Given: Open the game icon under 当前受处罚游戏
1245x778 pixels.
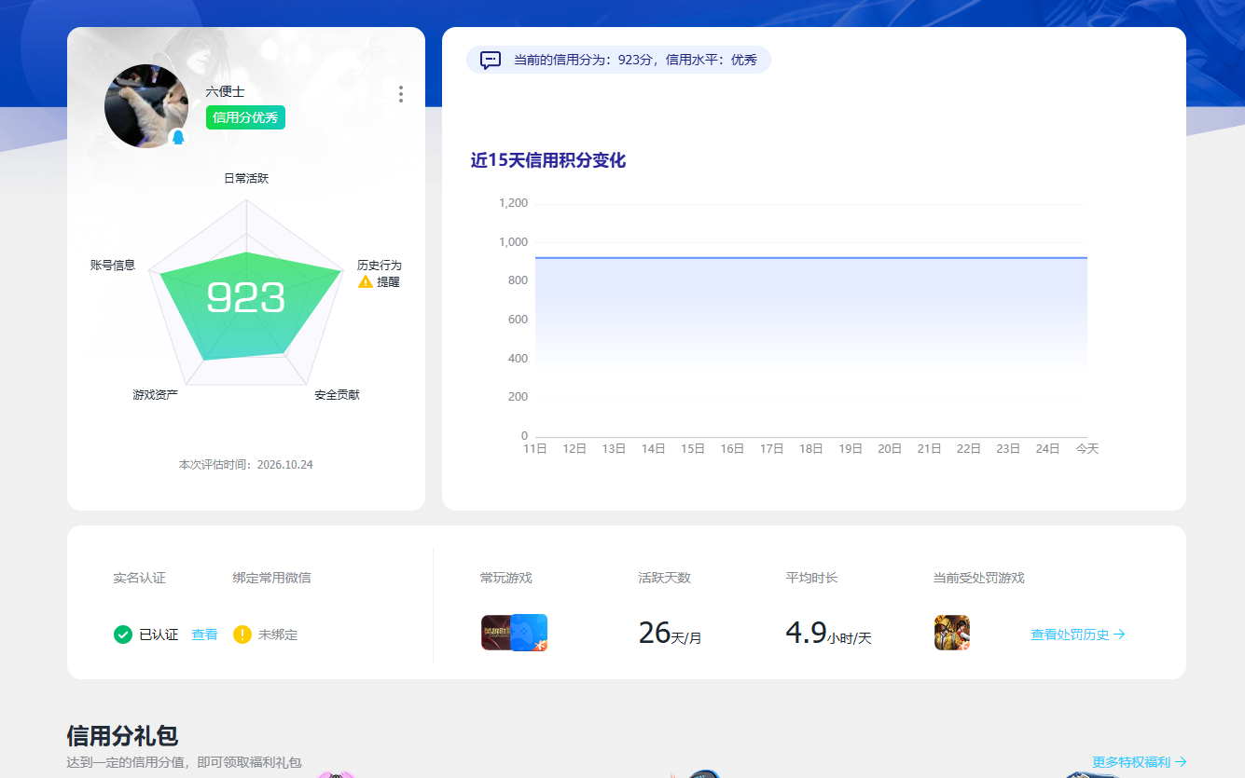Looking at the screenshot, I should 952,633.
